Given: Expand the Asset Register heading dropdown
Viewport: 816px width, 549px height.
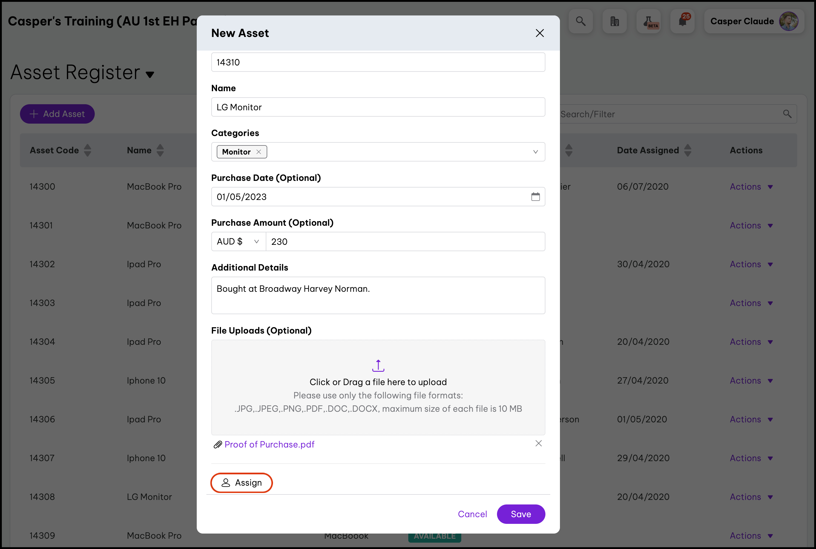Looking at the screenshot, I should tap(150, 74).
